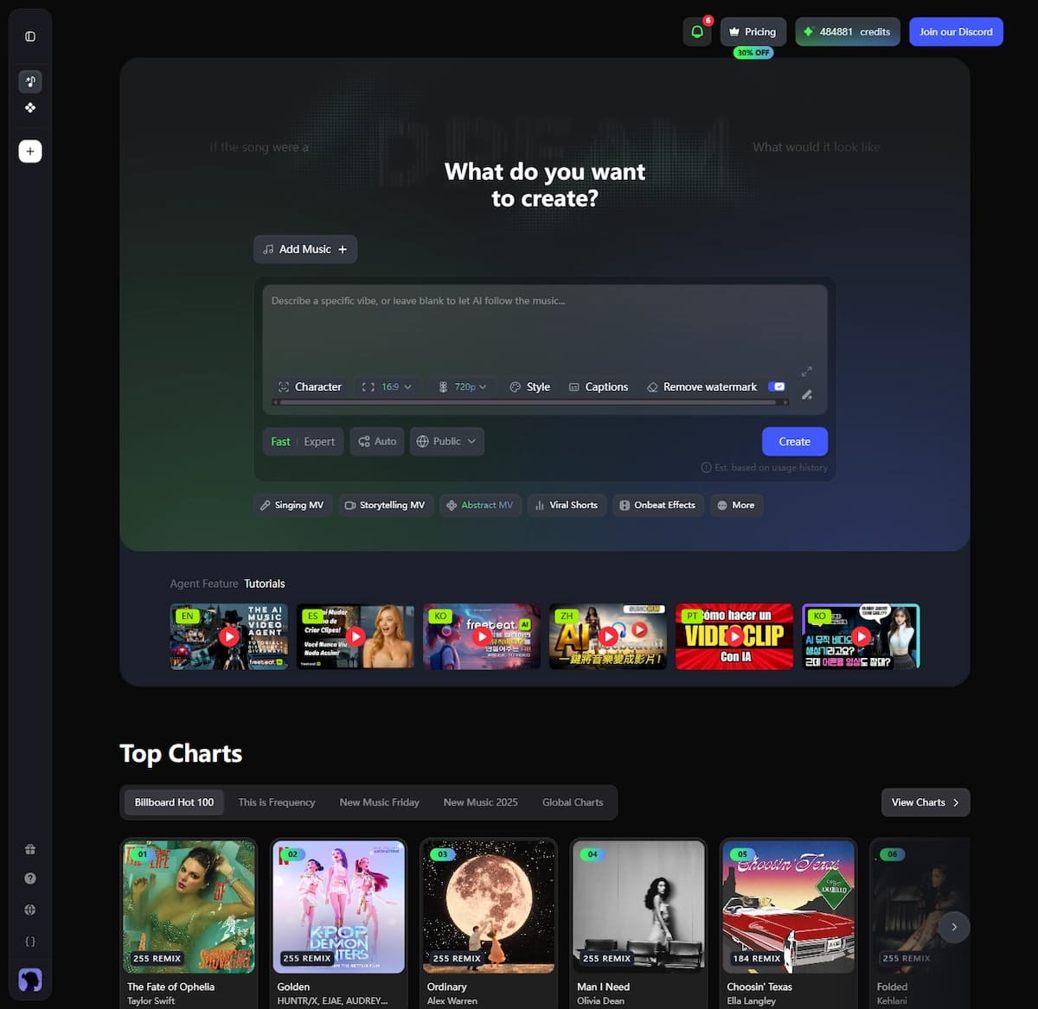This screenshot has height=1009, width=1038.
Task: Open the globe language icon in sidebar
Action: pyautogui.click(x=30, y=910)
